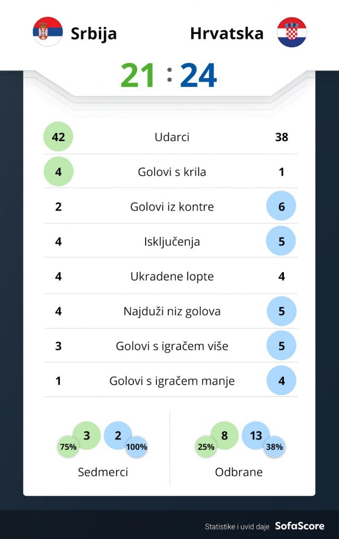Click the Croatia flag icon
Viewport: 339px width, 539px height.
pyautogui.click(x=291, y=32)
